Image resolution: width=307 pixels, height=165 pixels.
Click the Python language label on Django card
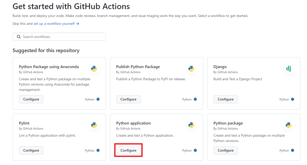[284, 99]
